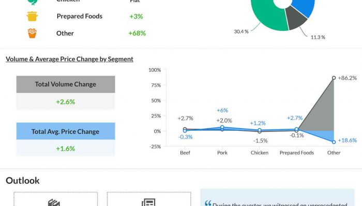This screenshot has height=206, width=362.
Task: Click the green Chicken segment icon
Action: (x=33, y=2)
